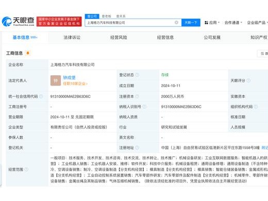Expand the 企业级产品 dropdown
The image size is (268, 201).
257,23
